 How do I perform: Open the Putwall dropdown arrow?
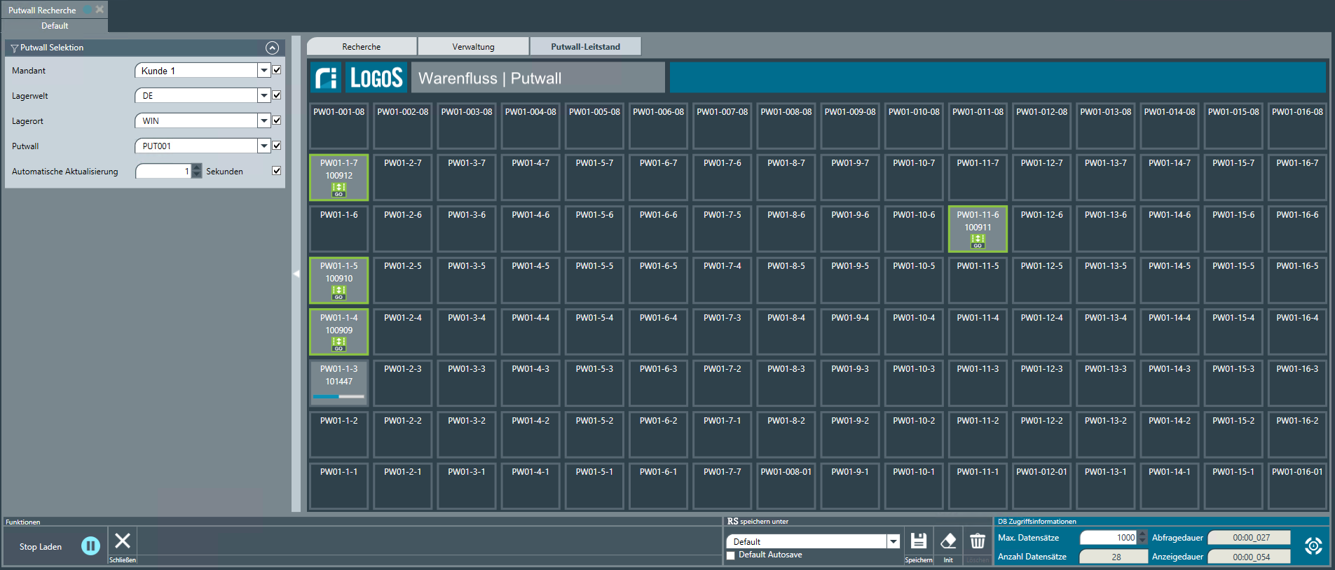pyautogui.click(x=264, y=146)
